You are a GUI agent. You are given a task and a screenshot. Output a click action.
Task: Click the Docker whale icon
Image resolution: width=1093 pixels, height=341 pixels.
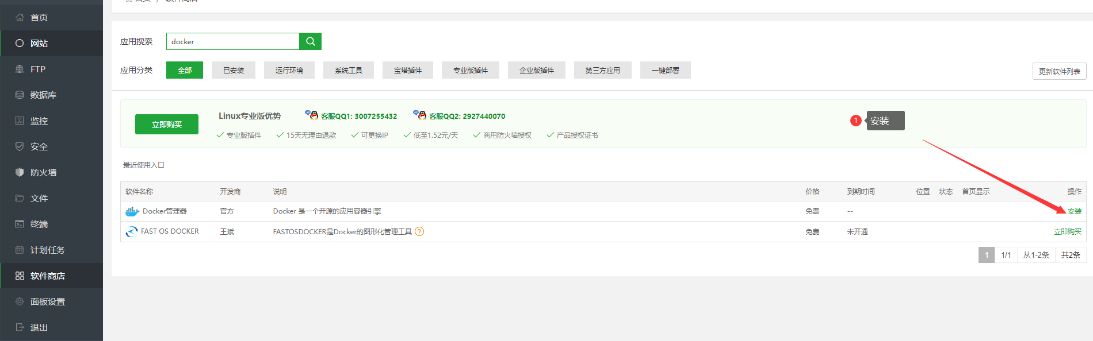tap(132, 211)
